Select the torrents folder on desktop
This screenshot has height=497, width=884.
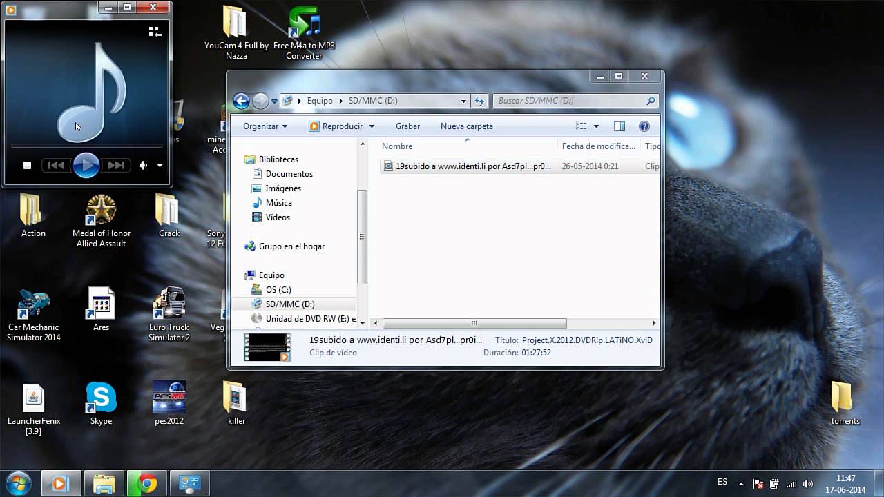tap(845, 404)
